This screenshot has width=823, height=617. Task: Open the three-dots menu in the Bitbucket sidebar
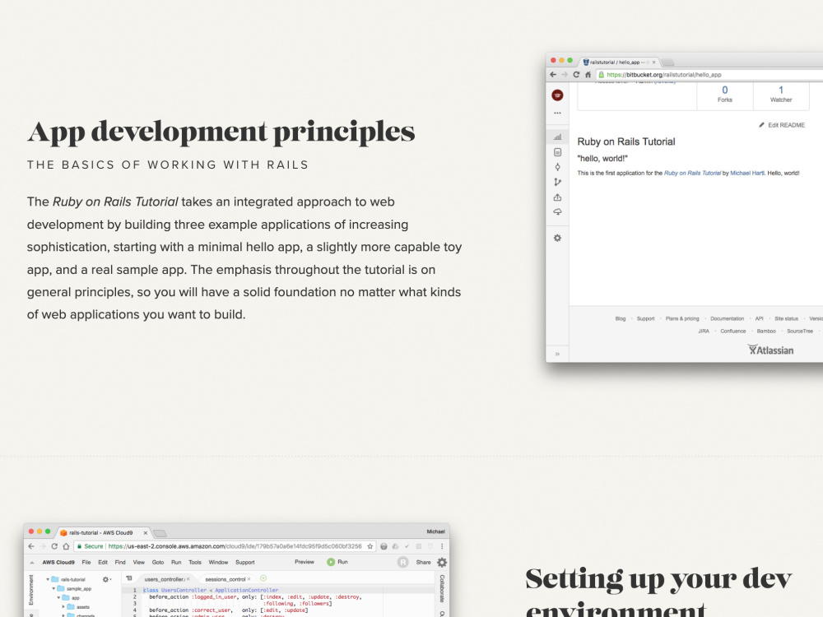[x=557, y=113]
